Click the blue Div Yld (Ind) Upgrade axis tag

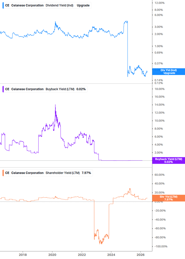pyautogui.click(x=168, y=72)
